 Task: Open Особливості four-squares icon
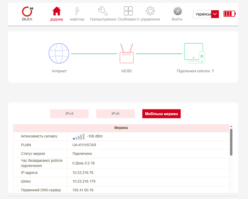pos(128,11)
